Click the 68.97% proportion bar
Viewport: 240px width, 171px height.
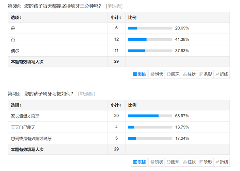150,116
